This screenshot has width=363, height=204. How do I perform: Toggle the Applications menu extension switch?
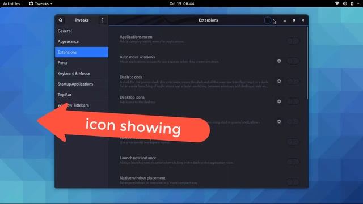point(293,41)
